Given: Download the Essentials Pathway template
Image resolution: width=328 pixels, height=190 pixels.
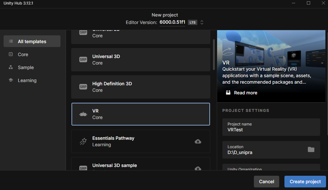Looking at the screenshot, I should [198, 141].
